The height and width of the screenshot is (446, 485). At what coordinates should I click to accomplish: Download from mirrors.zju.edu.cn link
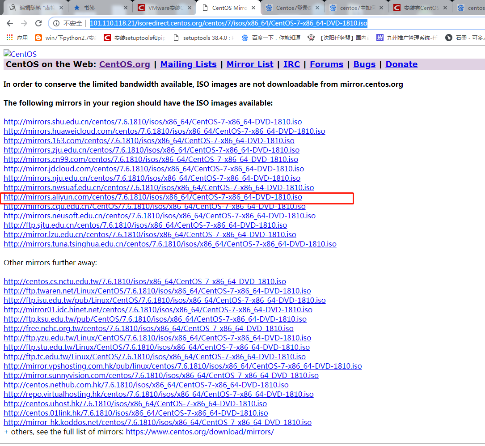[152, 150]
